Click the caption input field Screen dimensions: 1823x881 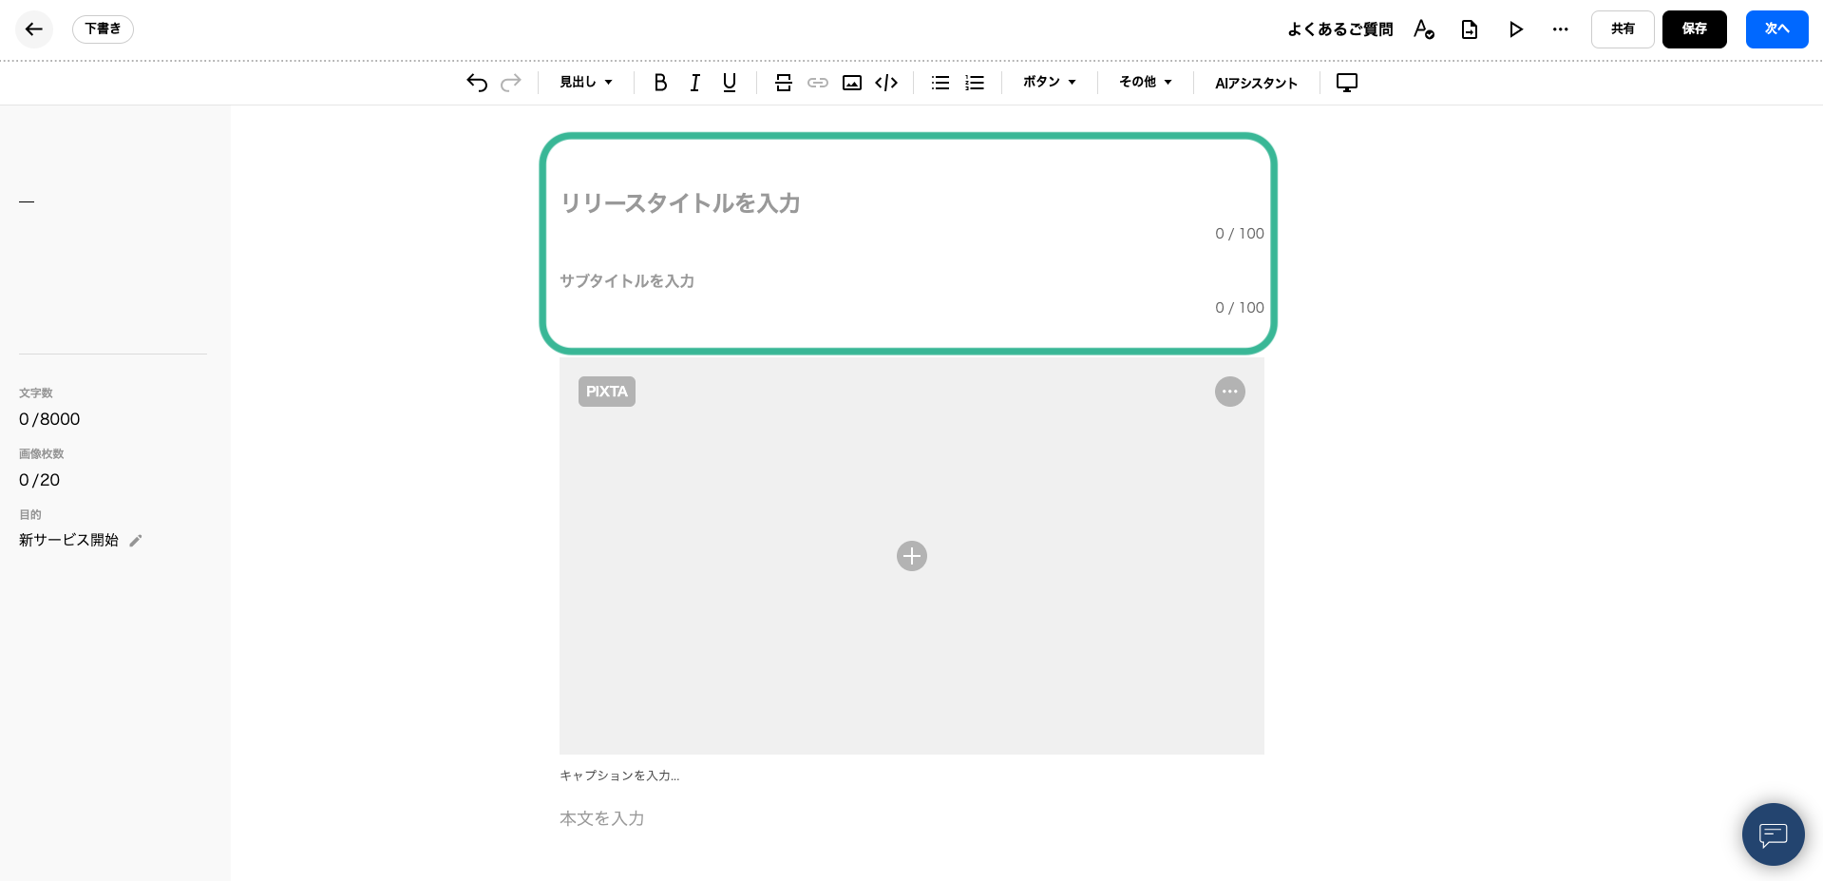[911, 776]
